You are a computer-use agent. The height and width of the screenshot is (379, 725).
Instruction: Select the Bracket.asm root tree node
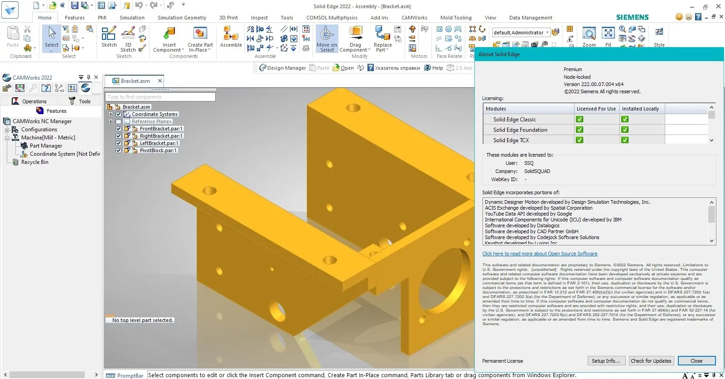[x=136, y=107]
